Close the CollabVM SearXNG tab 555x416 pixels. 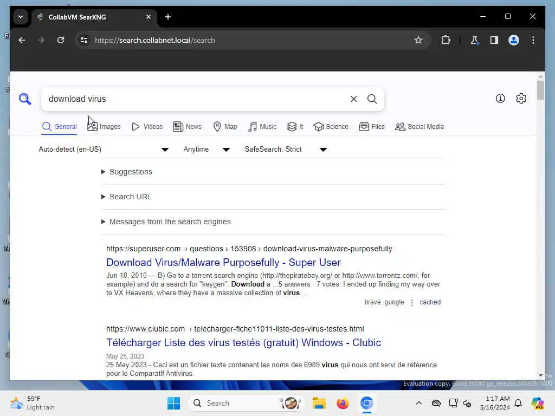(x=149, y=17)
